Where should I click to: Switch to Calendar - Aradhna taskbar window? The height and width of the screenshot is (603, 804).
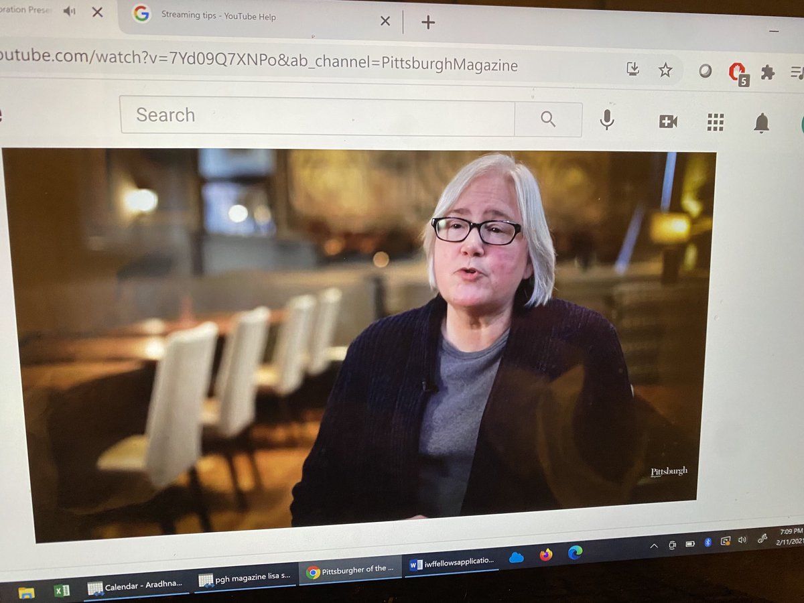135,586
